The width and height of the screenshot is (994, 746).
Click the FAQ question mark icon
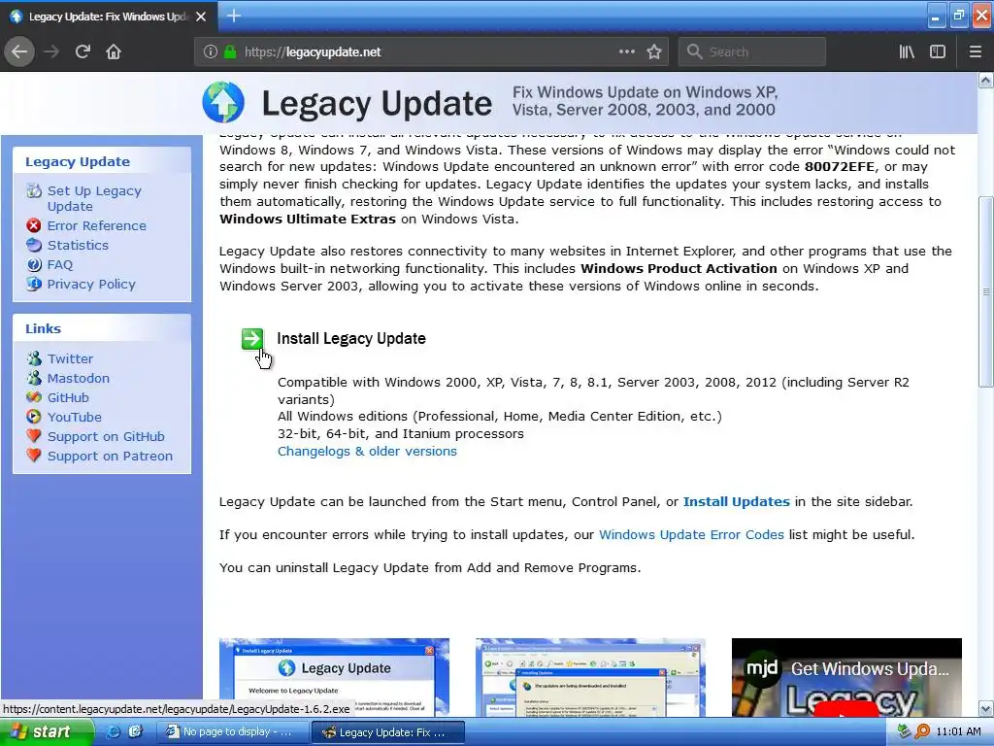tap(34, 264)
